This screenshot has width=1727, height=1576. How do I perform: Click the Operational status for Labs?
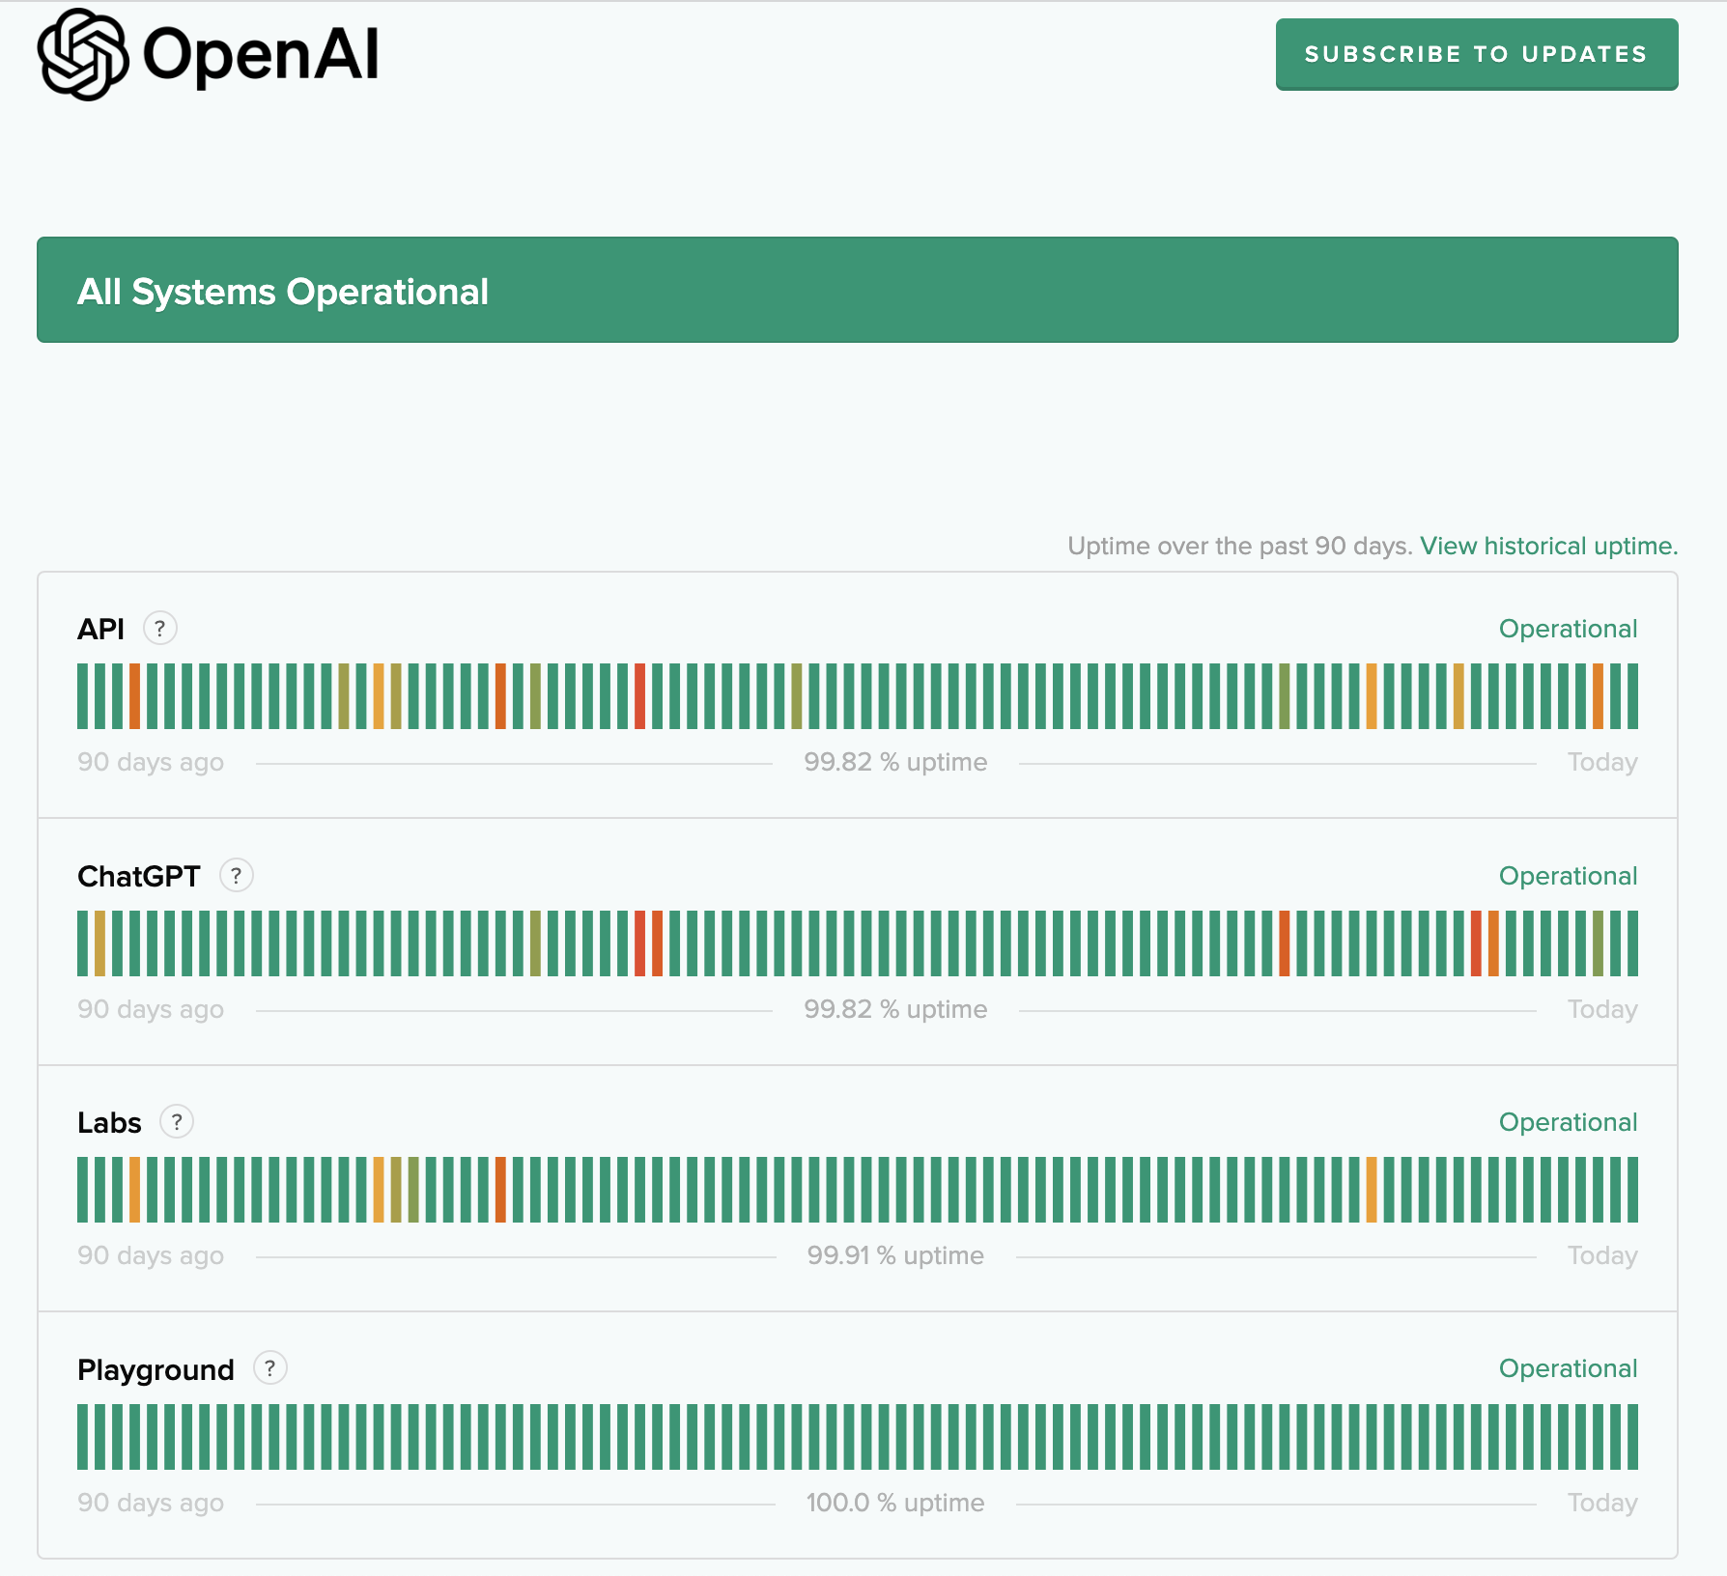click(x=1569, y=1122)
